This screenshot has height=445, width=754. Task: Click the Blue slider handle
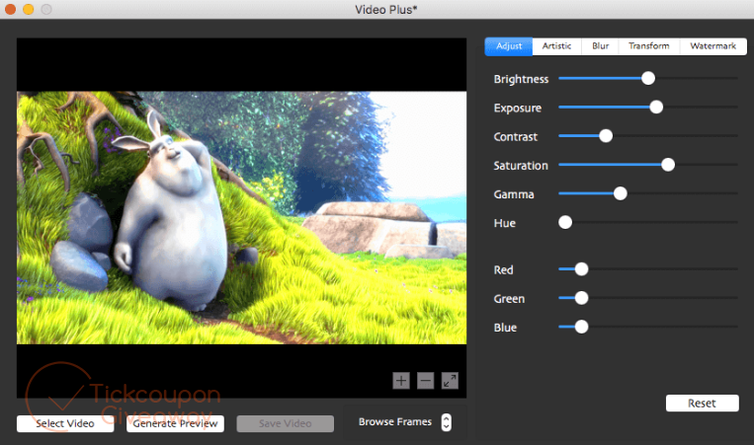pos(581,327)
